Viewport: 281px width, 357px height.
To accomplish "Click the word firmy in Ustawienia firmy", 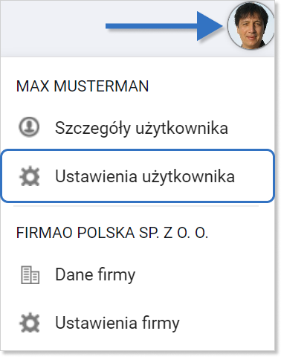I will 161,324.
